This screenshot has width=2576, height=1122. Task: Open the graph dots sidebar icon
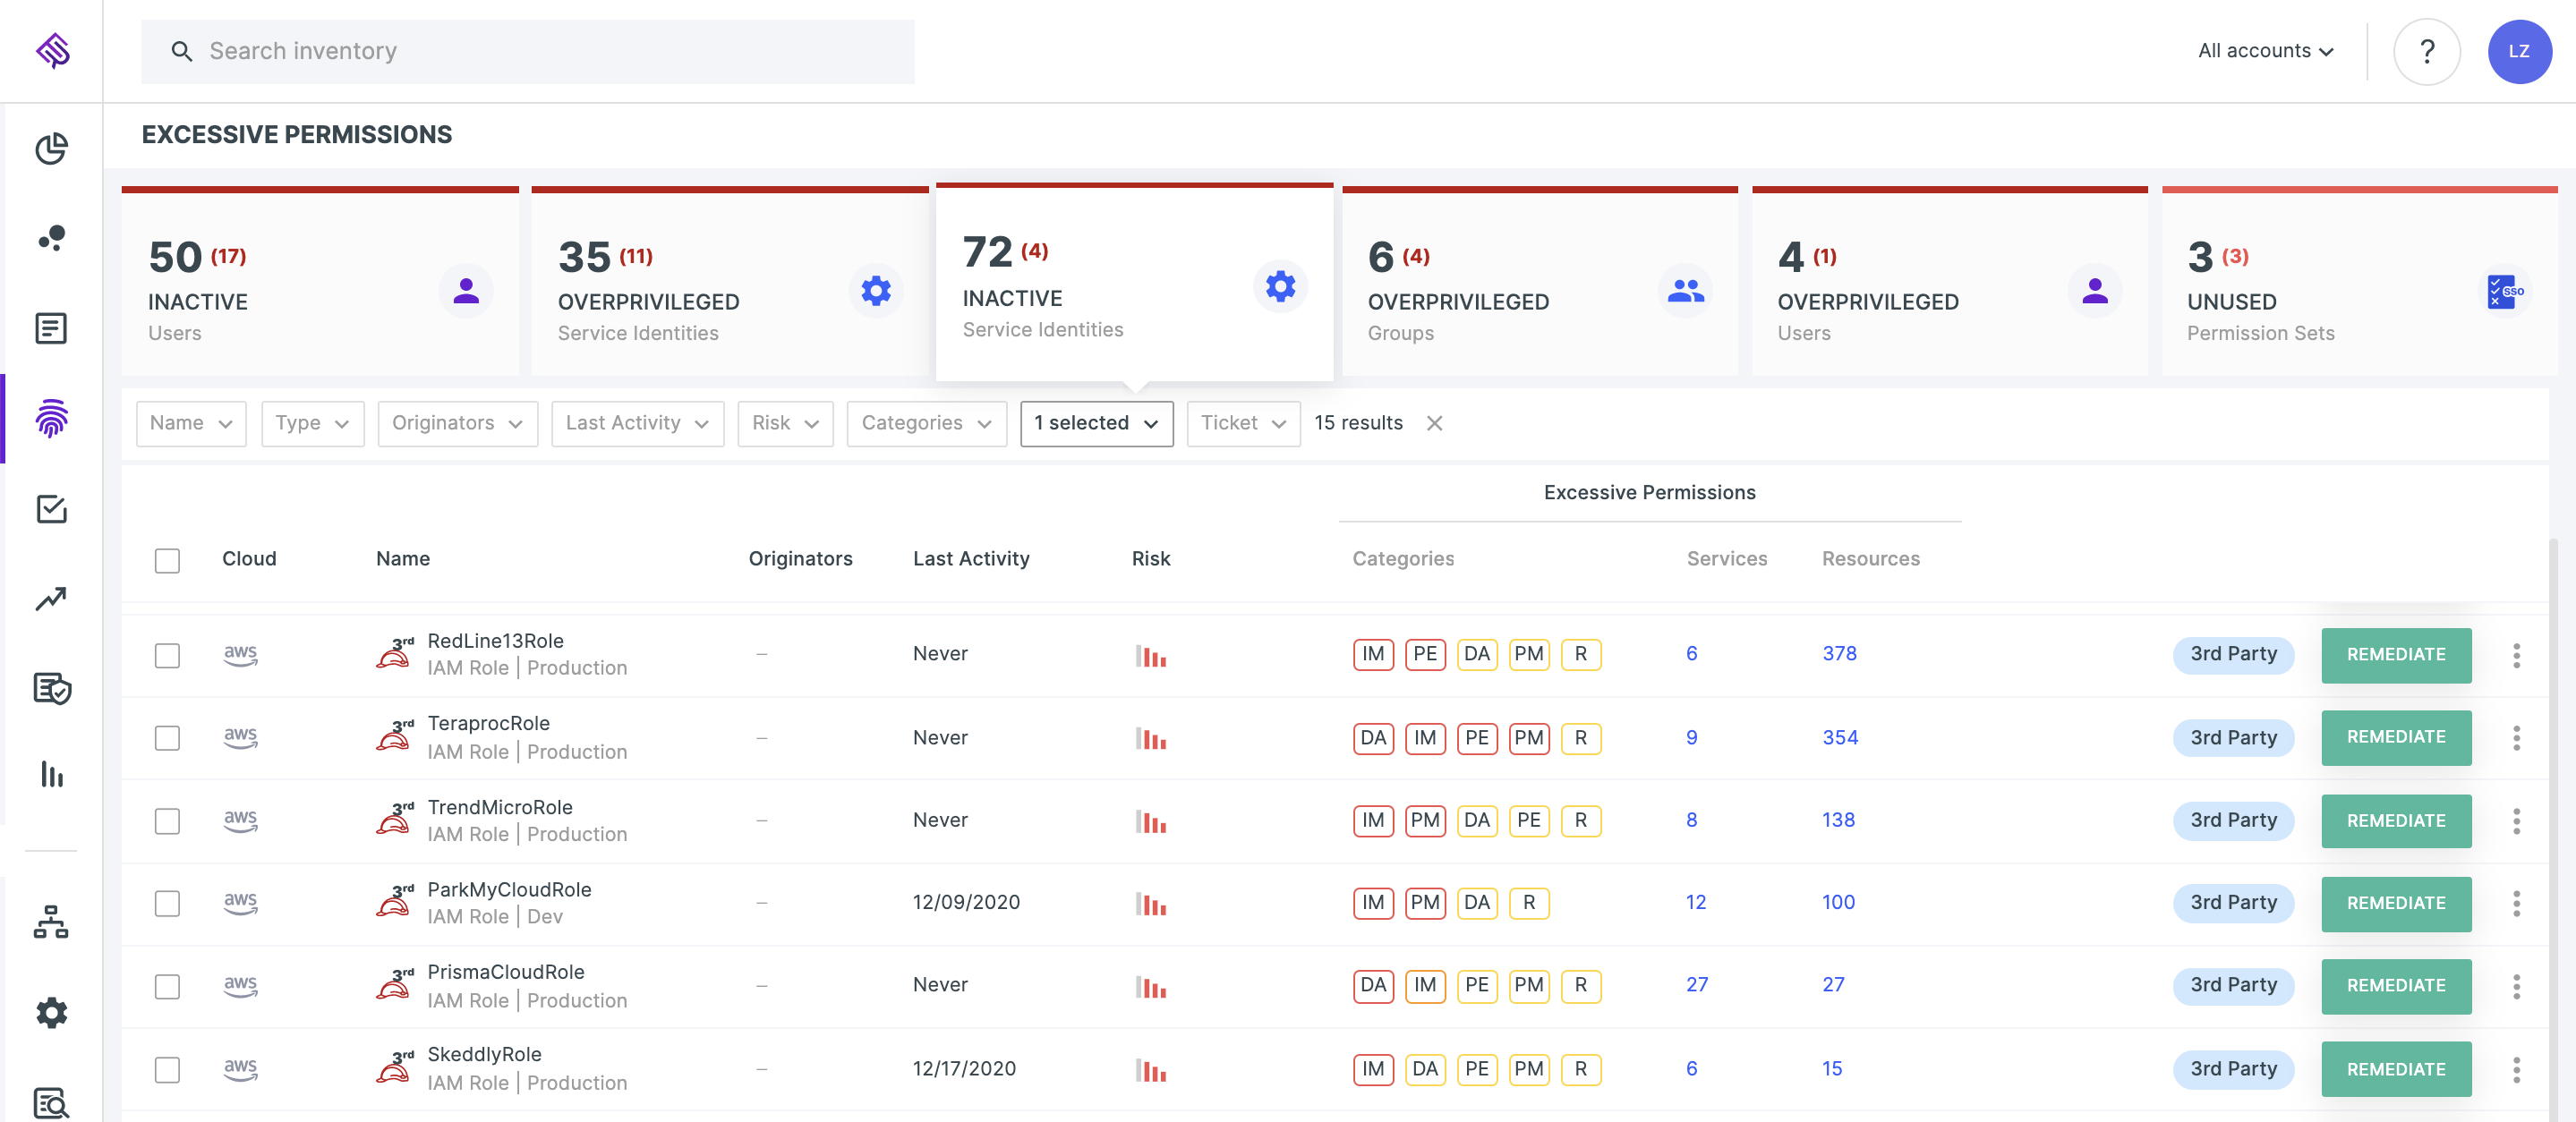[51, 238]
